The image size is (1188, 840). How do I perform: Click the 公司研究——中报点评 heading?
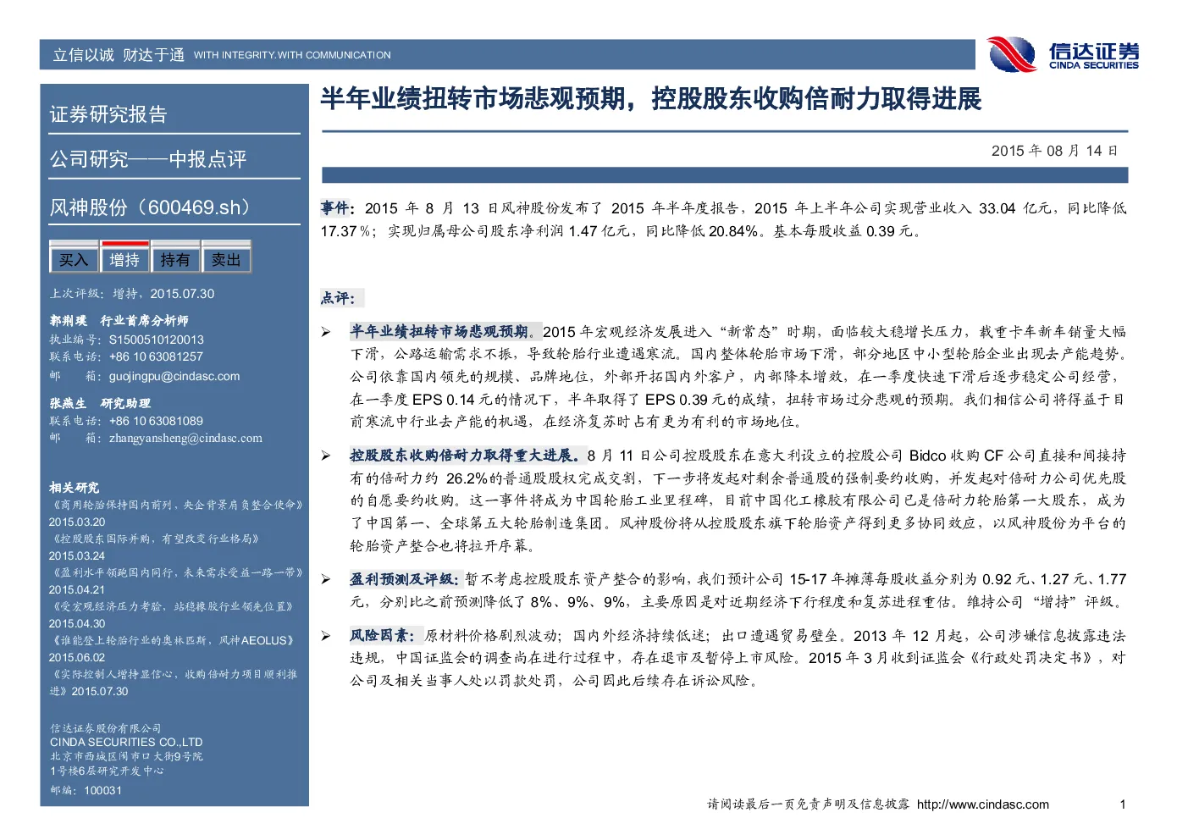tap(148, 159)
